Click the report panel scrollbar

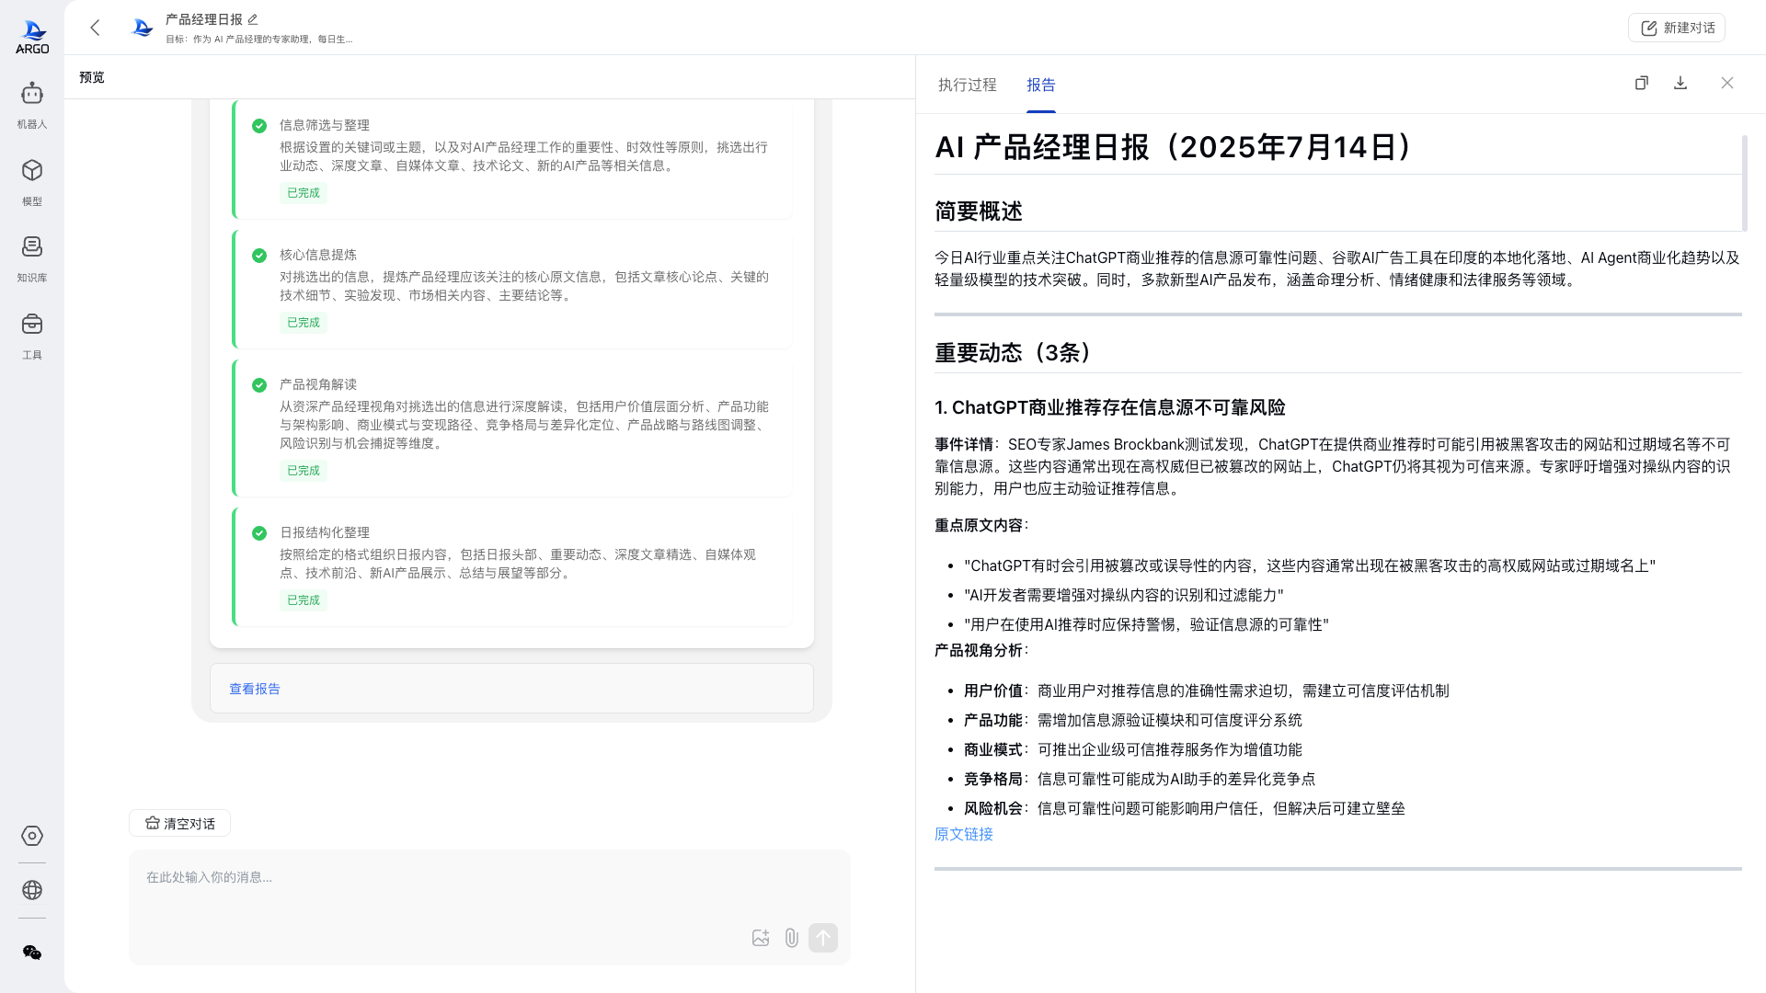coord(1745,184)
